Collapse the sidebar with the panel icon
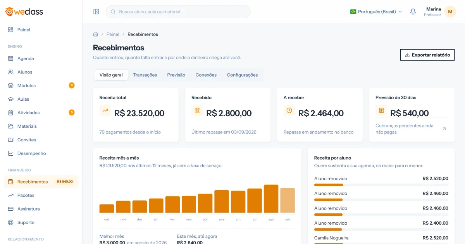Screen dimensions: 465x244 pos(96,12)
